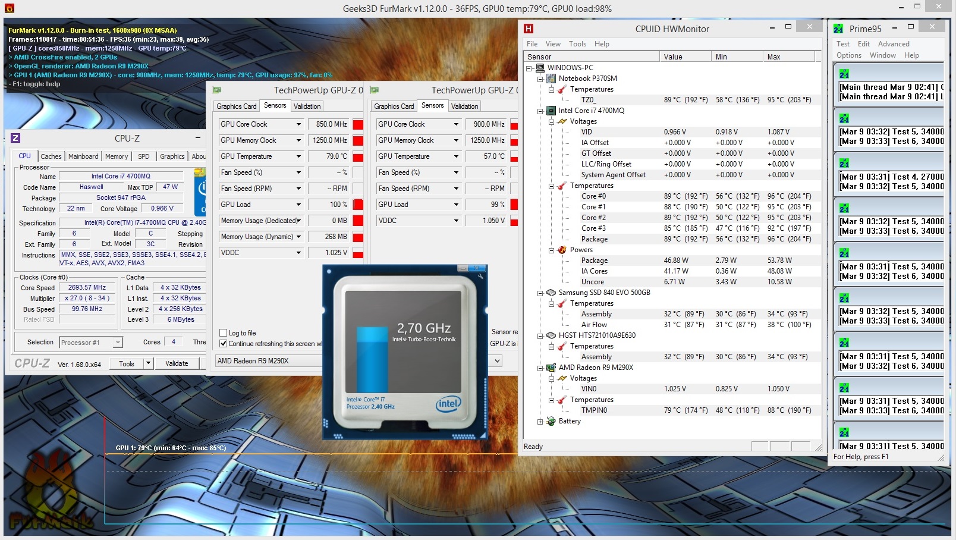Open the Memory Usage (Dedicated) sensor dropdown
Viewport: 956px width, 540px height.
point(299,221)
